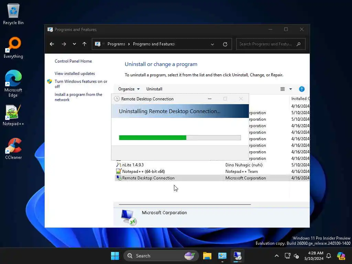The height and width of the screenshot is (264, 352).
Task: Click the horizontal scrollbar of list
Action: [x=185, y=205]
